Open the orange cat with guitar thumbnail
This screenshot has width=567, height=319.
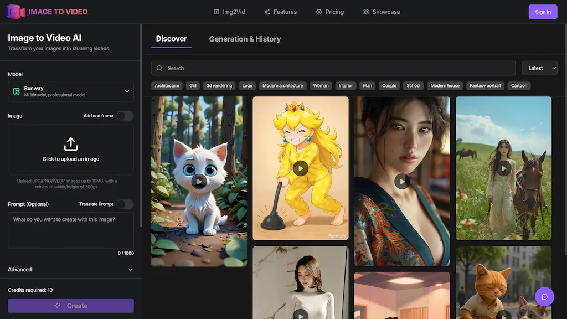point(504,282)
